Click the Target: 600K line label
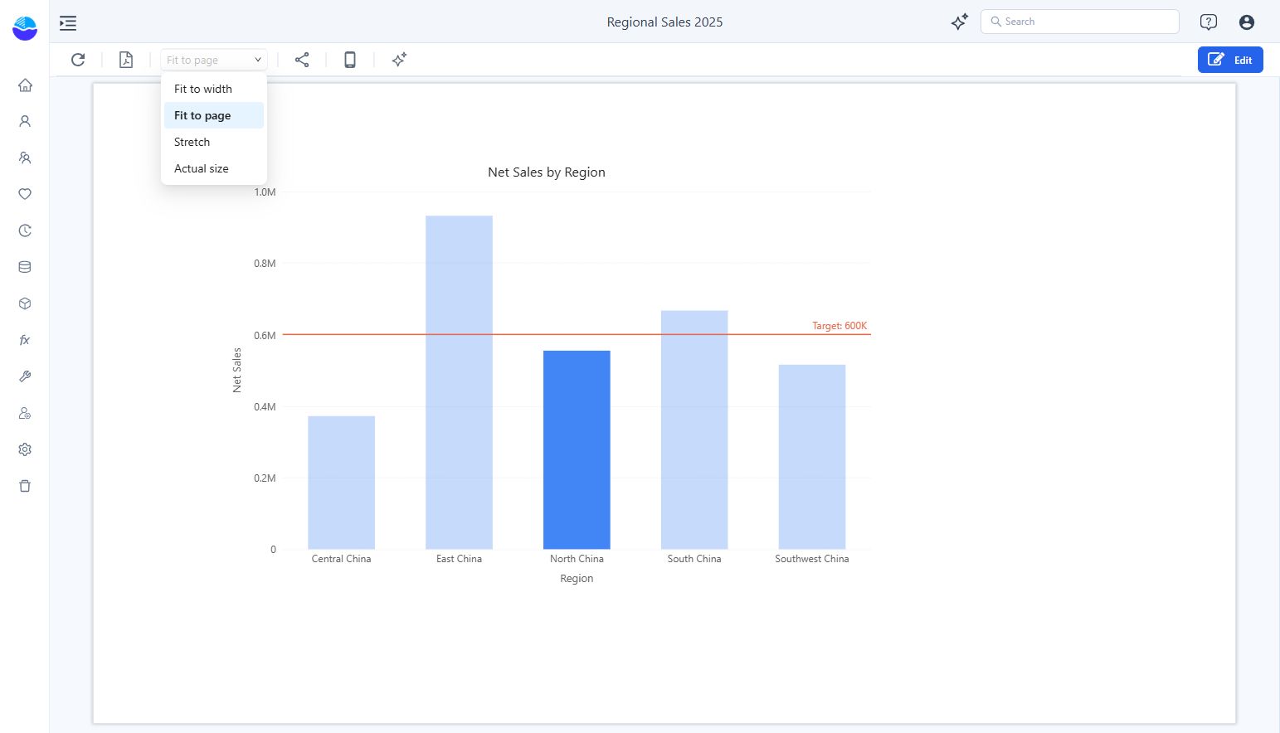Image resolution: width=1280 pixels, height=733 pixels. 840,326
